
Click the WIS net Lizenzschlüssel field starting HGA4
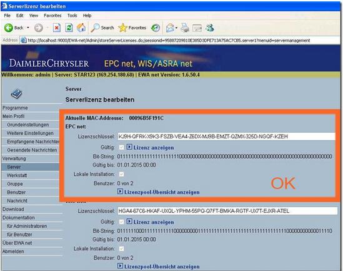(227, 211)
